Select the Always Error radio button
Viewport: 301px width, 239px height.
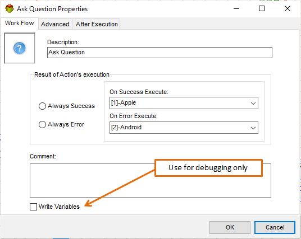[42, 125]
